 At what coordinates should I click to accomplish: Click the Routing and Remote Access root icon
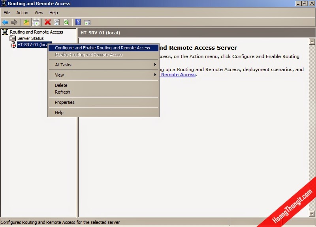pyautogui.click(x=5, y=32)
